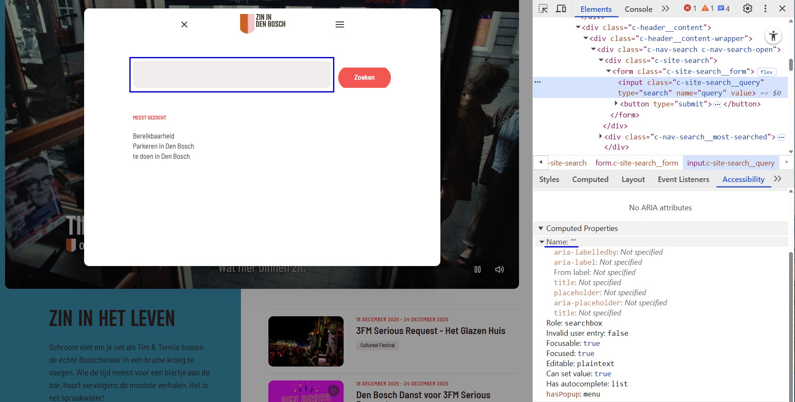795x402 pixels.
Task: Click the inspect element picker icon
Action: click(x=543, y=9)
